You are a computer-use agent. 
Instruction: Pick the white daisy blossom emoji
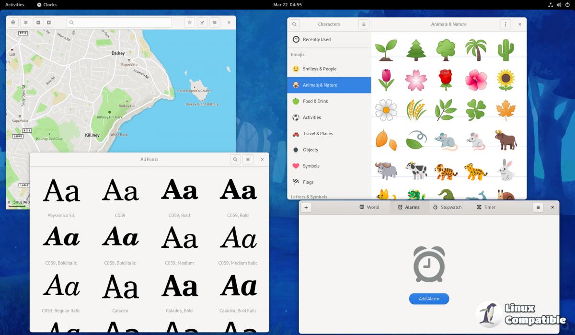click(386, 110)
